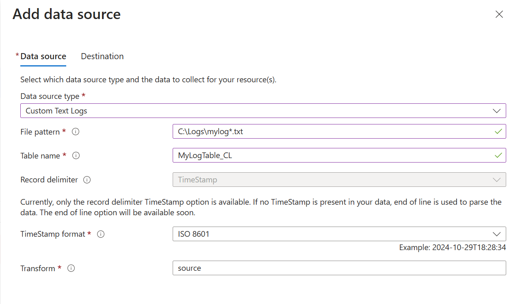Click the Record delimiter info icon

click(x=87, y=180)
